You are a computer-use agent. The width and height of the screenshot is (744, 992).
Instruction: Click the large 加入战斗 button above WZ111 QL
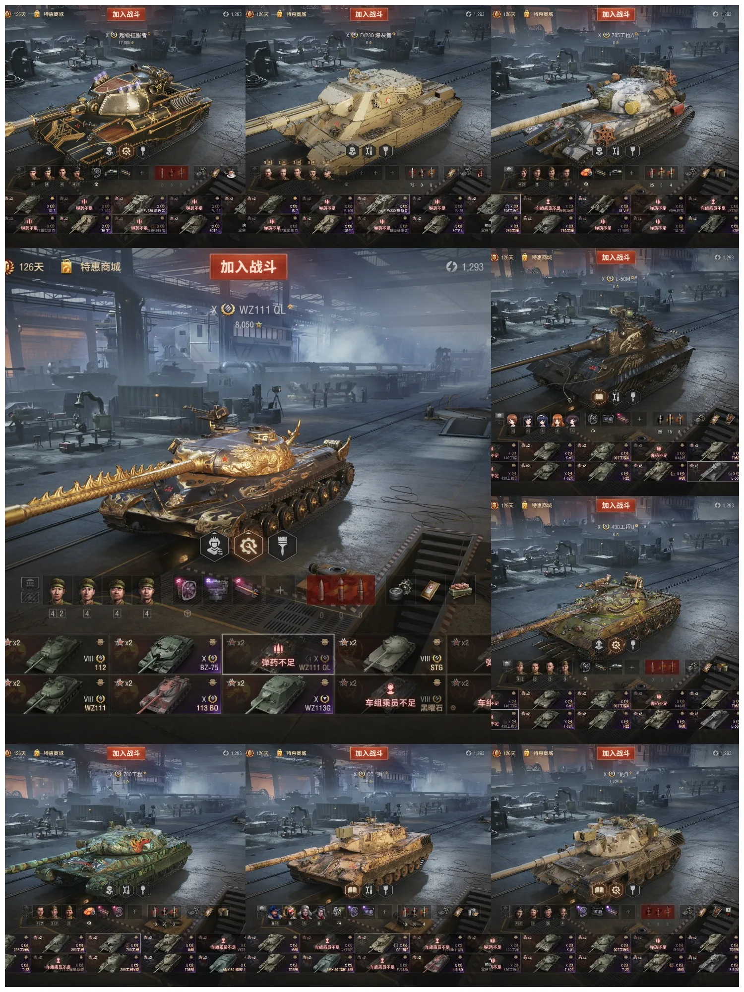point(248,267)
